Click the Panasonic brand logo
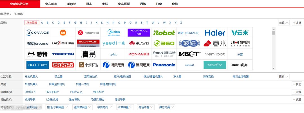Screen dimensions: 304x113 tap(164, 65)
